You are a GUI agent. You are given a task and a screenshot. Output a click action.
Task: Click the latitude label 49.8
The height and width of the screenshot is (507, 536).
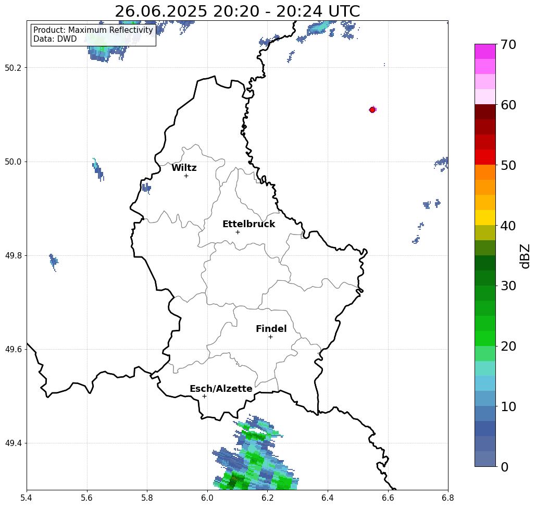13,256
